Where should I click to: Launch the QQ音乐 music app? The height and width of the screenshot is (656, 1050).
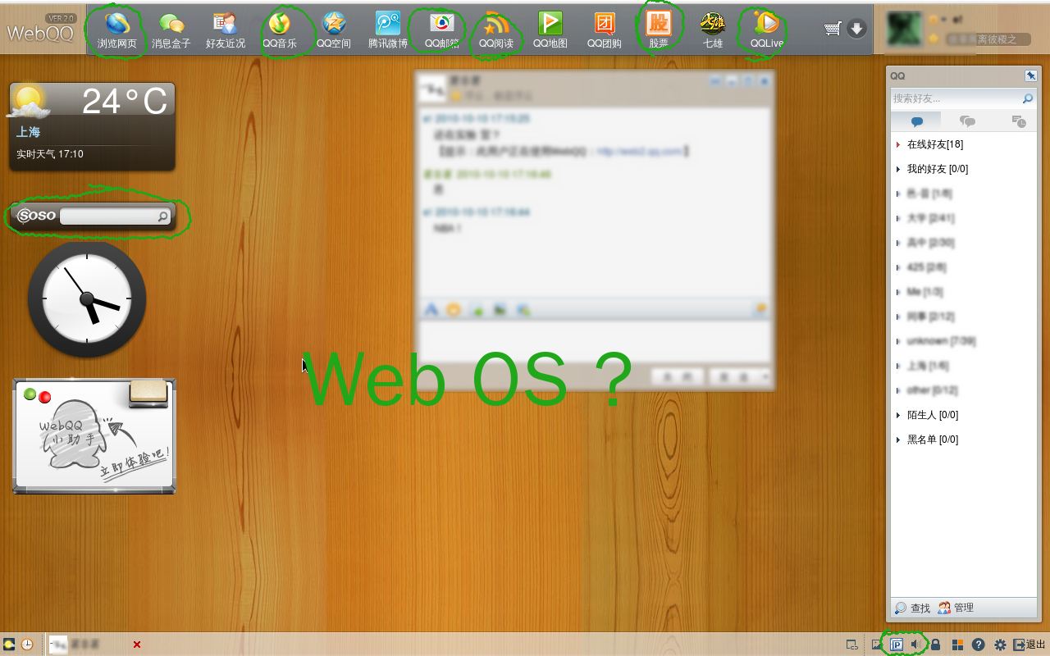pos(280,30)
